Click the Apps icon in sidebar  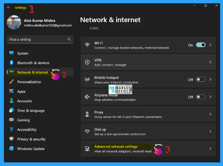pos(12,91)
